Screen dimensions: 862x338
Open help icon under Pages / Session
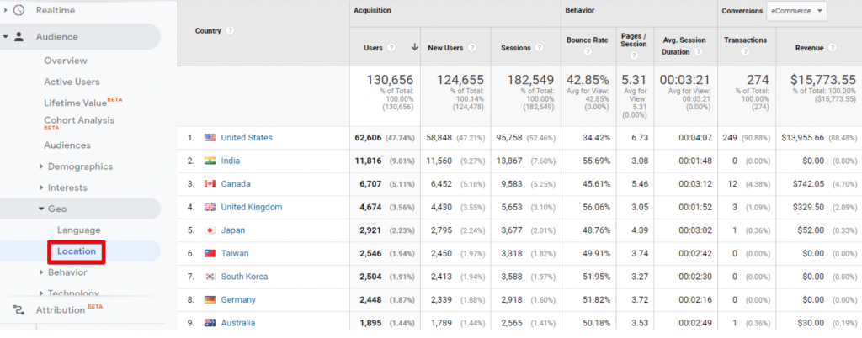634,56
